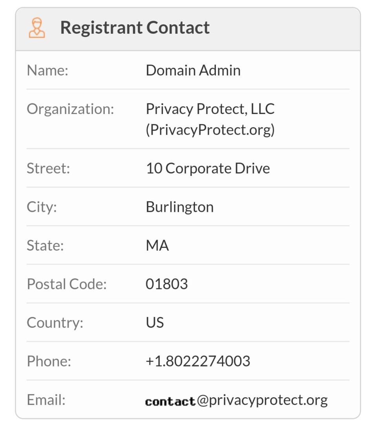Click the Name field label
The width and height of the screenshot is (376, 423).
[47, 71]
